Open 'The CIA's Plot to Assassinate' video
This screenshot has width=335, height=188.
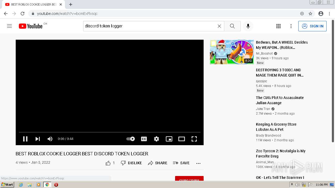pyautogui.click(x=280, y=100)
